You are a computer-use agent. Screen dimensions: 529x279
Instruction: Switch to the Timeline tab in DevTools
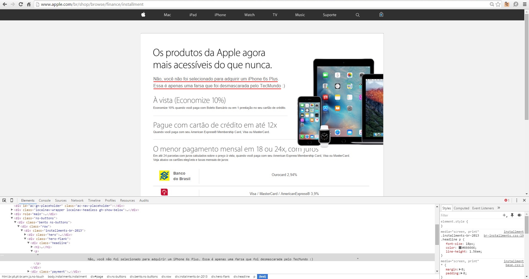pos(94,201)
